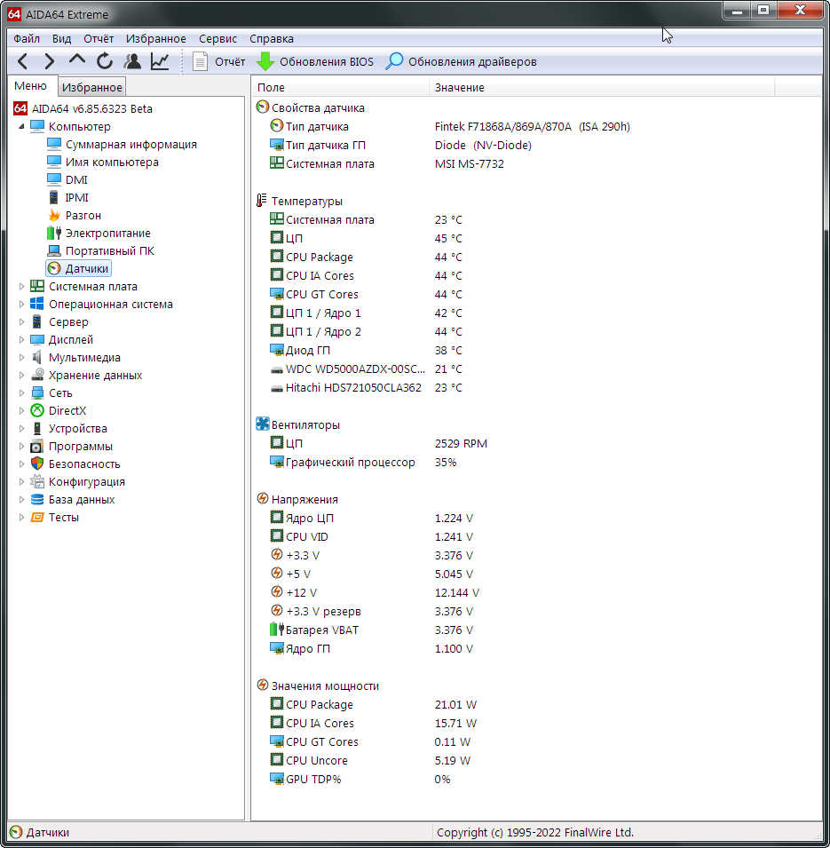
Task: Expand the Хранение данных tree node
Action: click(x=21, y=376)
